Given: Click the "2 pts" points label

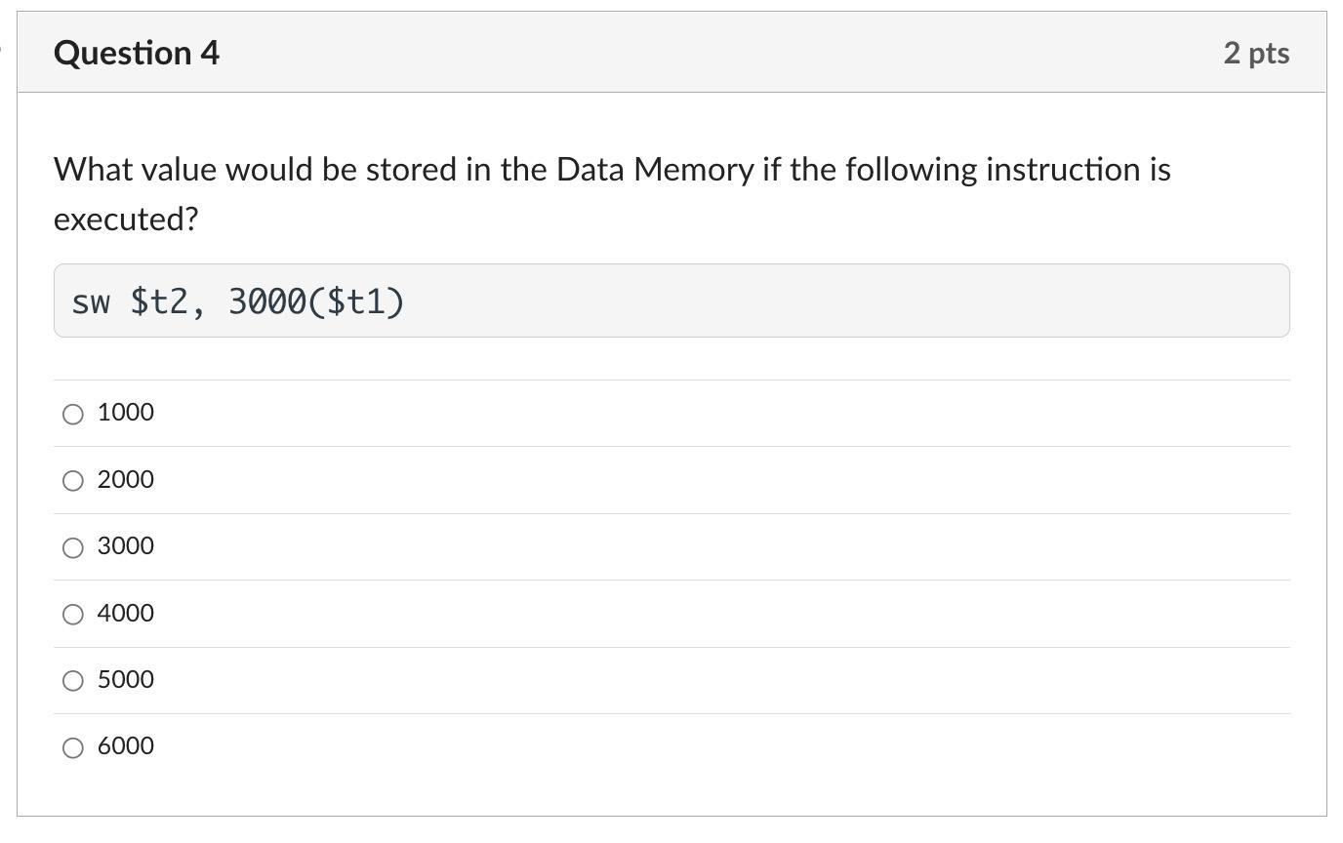Looking at the screenshot, I should tap(1256, 54).
